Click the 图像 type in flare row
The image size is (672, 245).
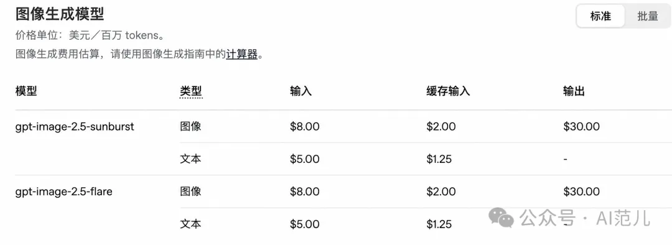pyautogui.click(x=190, y=192)
